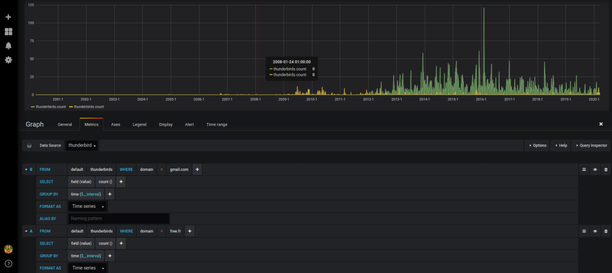
Task: Click the user avatar in sidebar
Action: pos(8,249)
